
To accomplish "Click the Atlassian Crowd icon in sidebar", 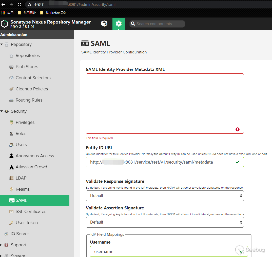I will [11, 167].
